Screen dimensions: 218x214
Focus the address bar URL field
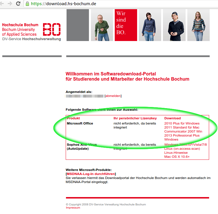(x=115, y=4)
